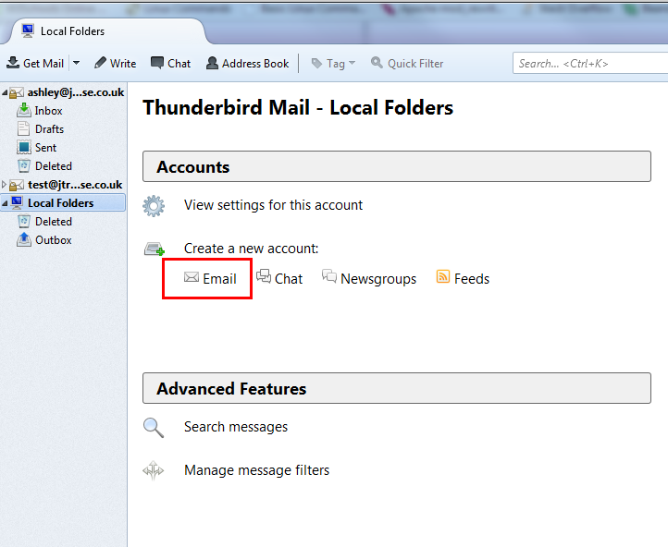668x547 pixels.
Task: Click the new account drive-plus icon
Action: coord(154,249)
